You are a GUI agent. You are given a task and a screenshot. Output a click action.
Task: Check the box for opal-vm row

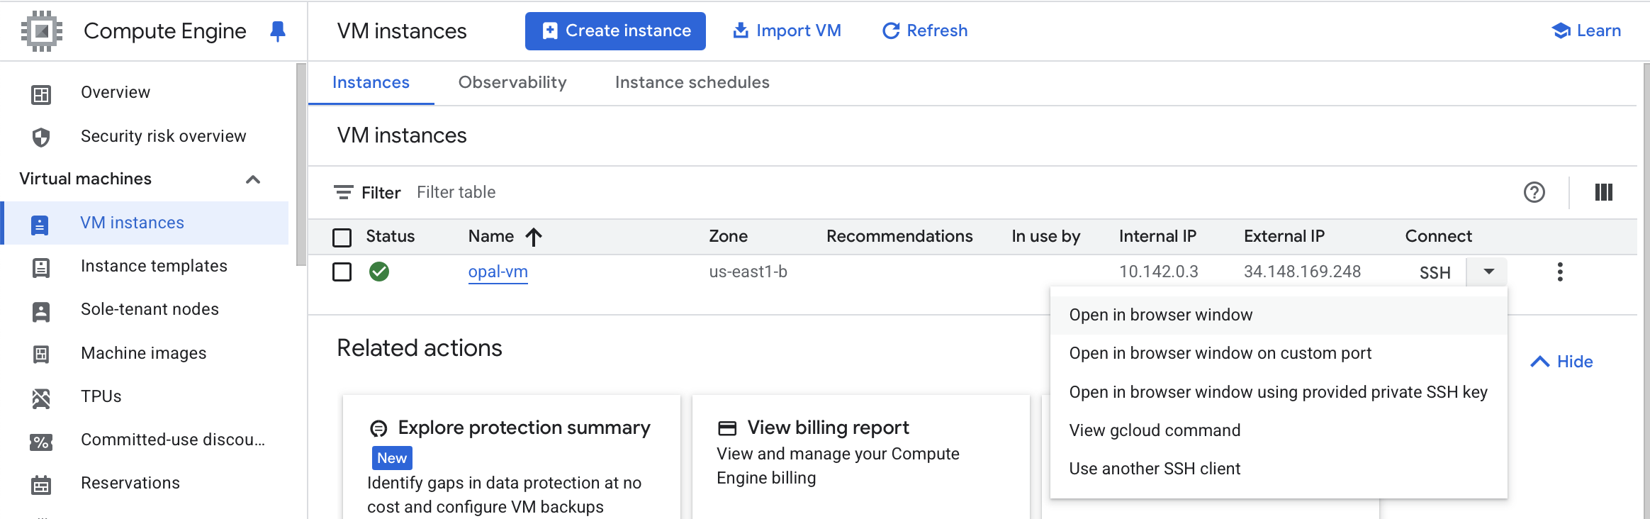click(342, 272)
